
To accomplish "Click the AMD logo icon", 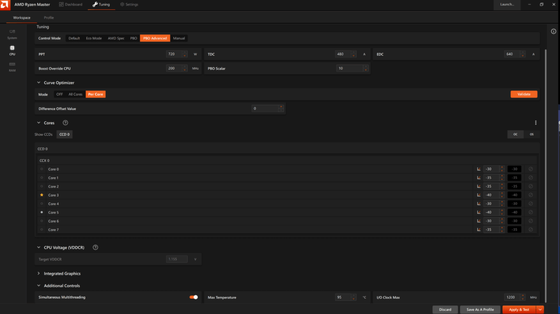I will (5, 4).
